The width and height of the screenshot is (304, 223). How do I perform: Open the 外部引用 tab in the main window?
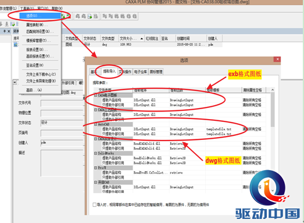(68, 83)
